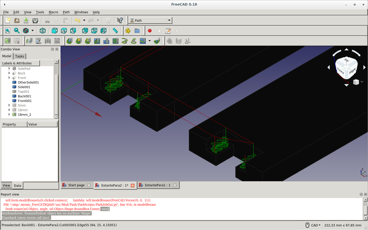Switch to the Tasks tab
368x230 pixels.
19,56
